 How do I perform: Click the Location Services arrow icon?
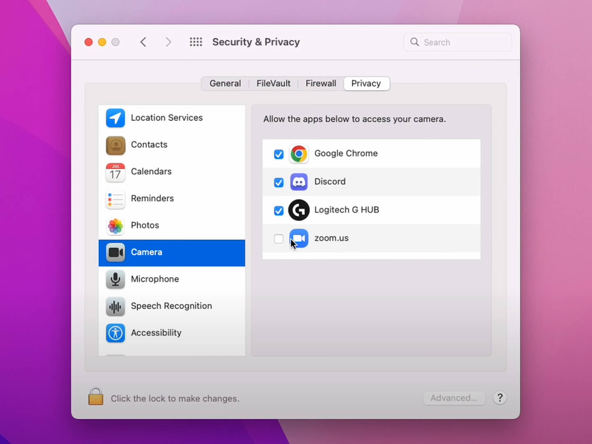coord(116,118)
